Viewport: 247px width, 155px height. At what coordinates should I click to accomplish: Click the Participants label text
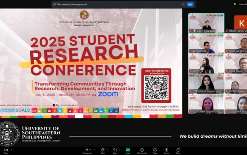tap(87, 153)
